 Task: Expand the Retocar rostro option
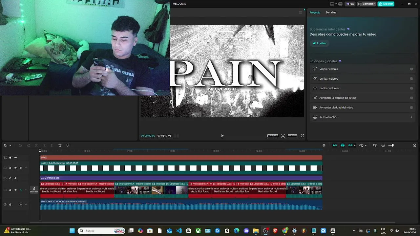(x=411, y=117)
